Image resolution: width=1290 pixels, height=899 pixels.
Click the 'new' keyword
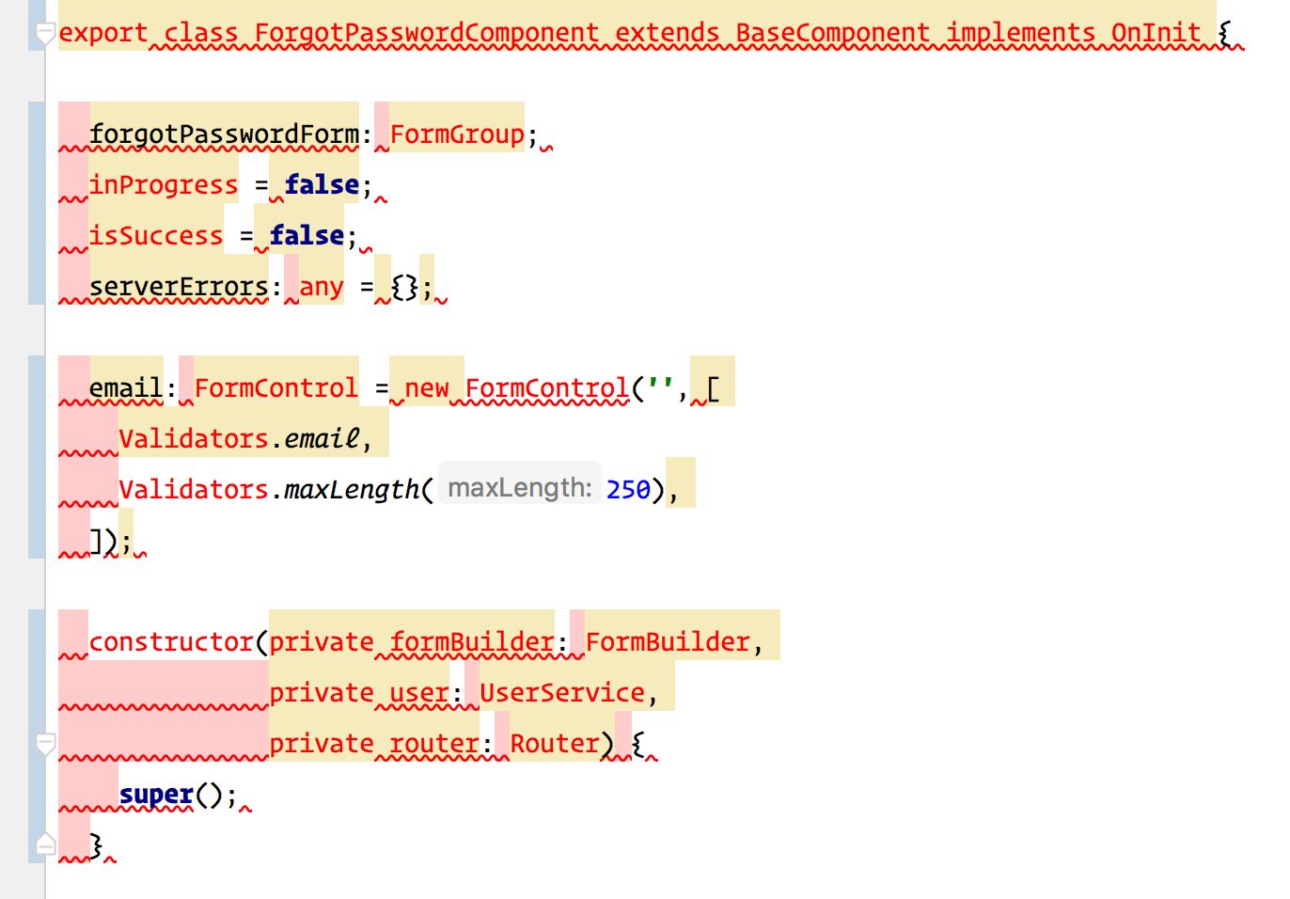pos(427,388)
